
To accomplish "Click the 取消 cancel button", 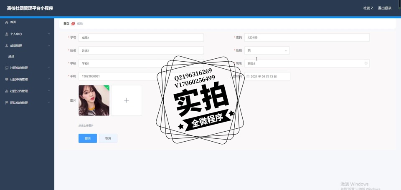I will click(x=108, y=138).
